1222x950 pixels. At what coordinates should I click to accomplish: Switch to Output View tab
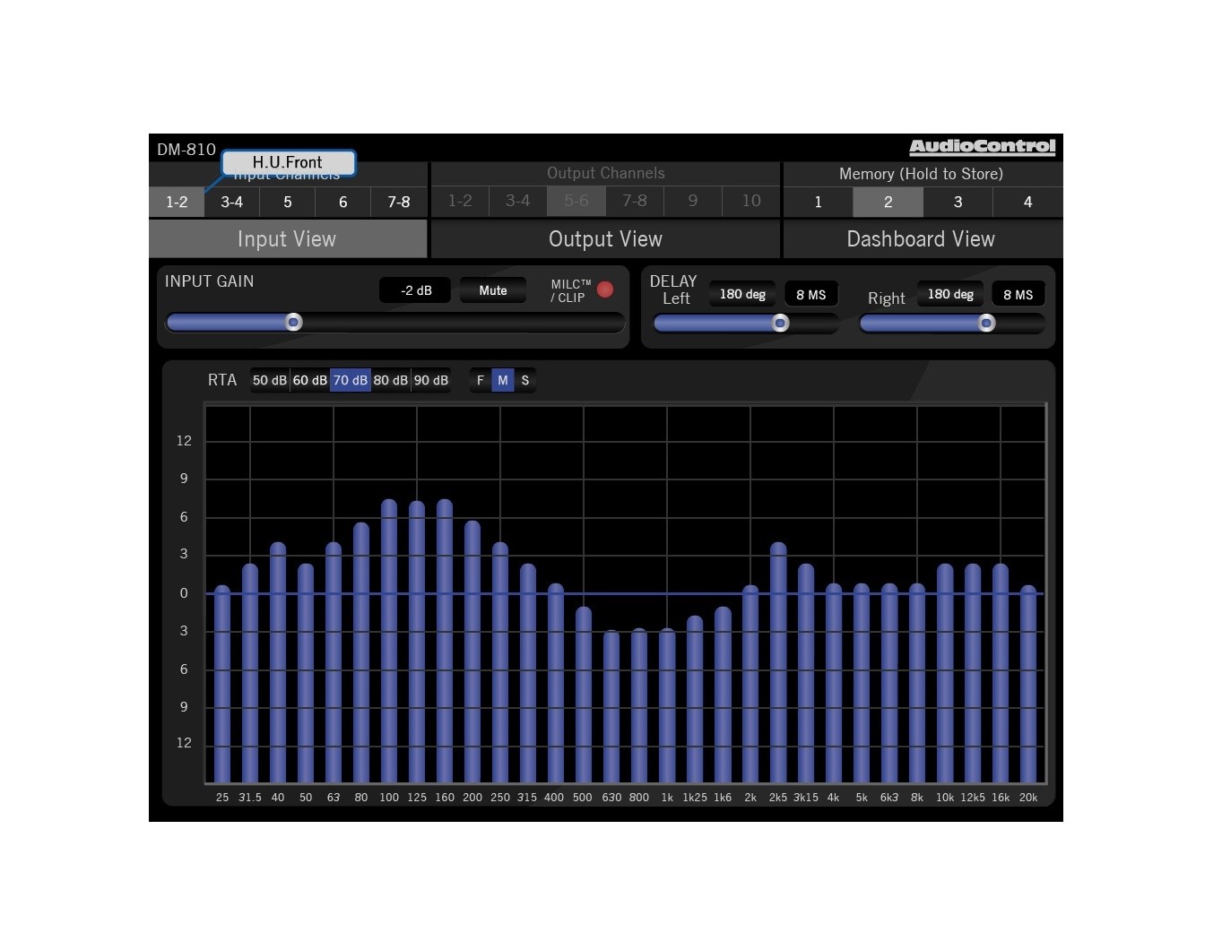(605, 239)
